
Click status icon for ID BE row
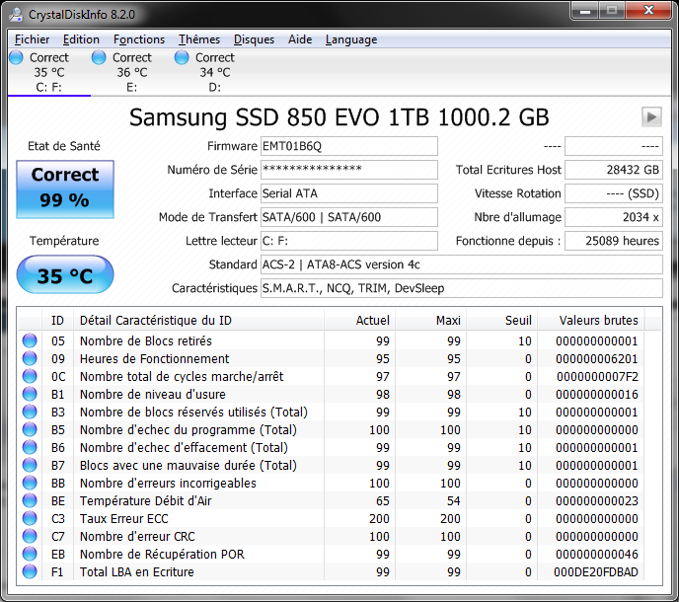tap(30, 500)
